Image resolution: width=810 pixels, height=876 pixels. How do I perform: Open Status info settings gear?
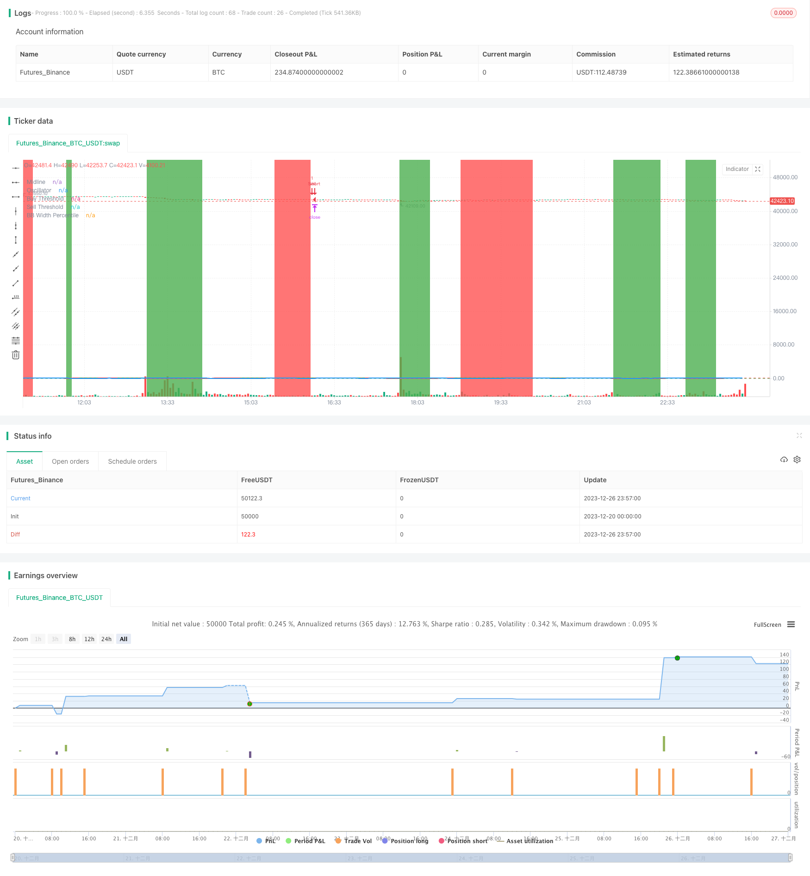coord(797,460)
